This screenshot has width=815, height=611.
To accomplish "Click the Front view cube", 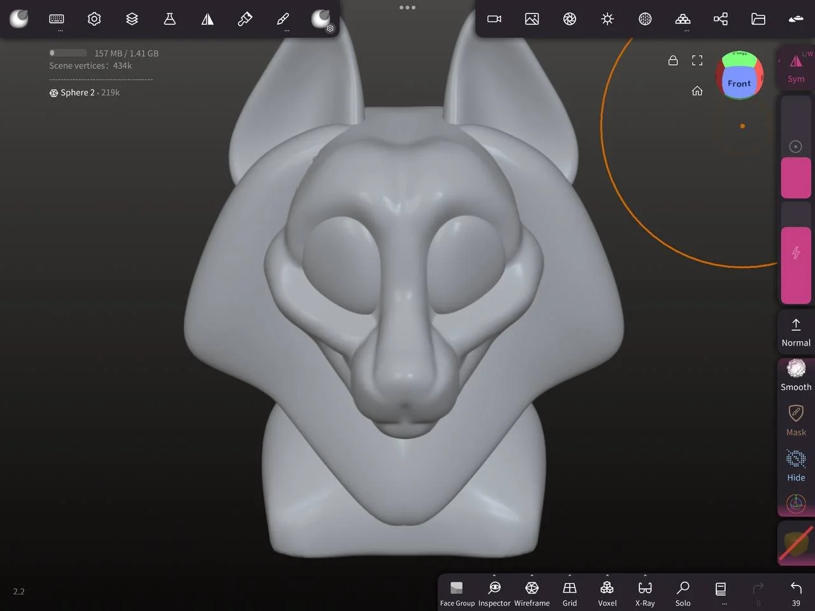I will pos(739,83).
